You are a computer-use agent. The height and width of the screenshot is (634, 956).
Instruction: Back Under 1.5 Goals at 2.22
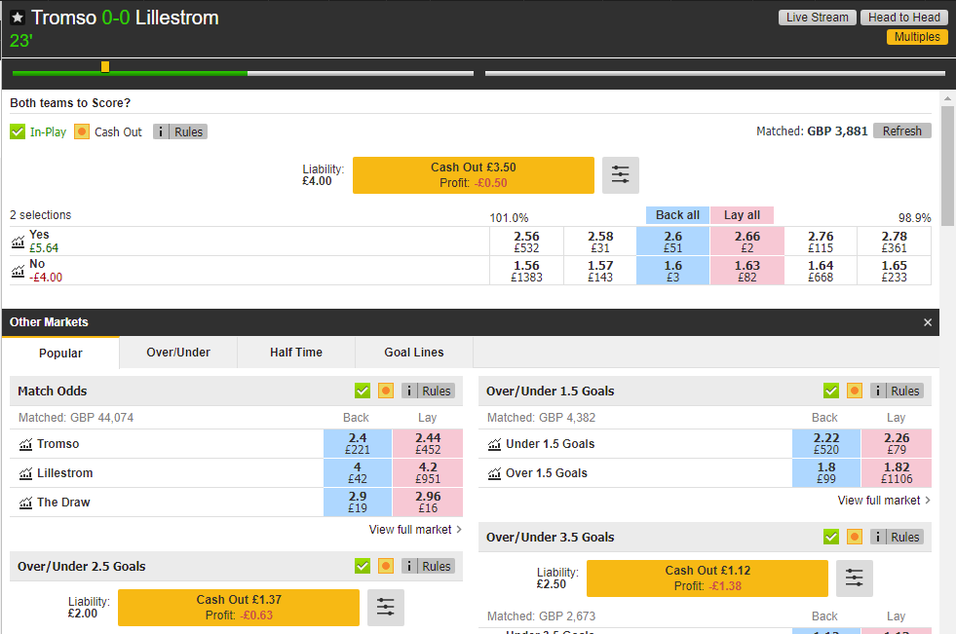[826, 443]
